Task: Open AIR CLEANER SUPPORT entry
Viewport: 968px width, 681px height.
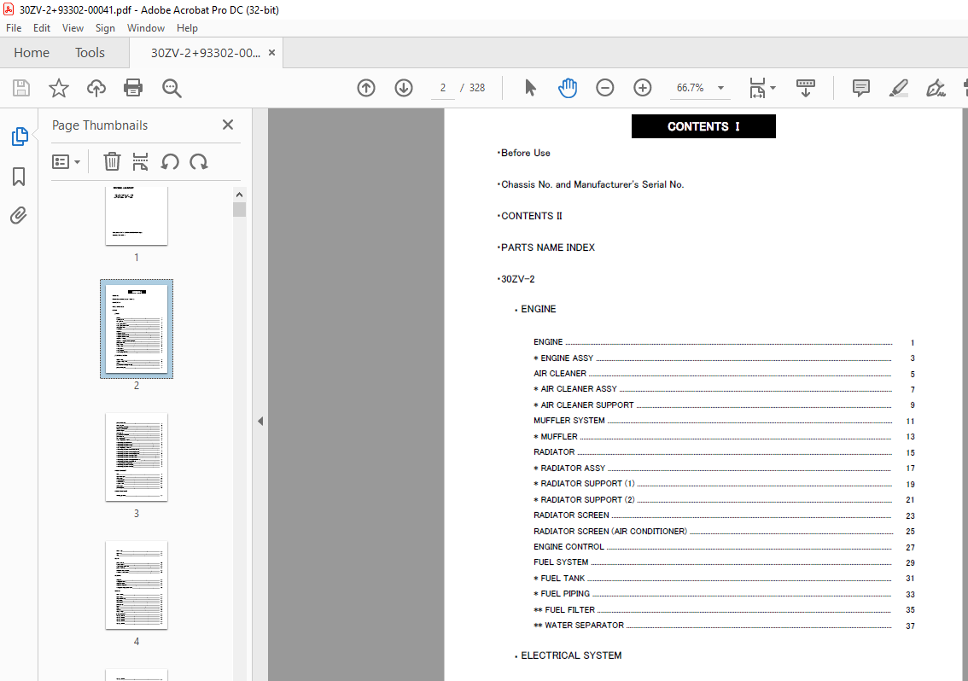Action: pyautogui.click(x=724, y=405)
